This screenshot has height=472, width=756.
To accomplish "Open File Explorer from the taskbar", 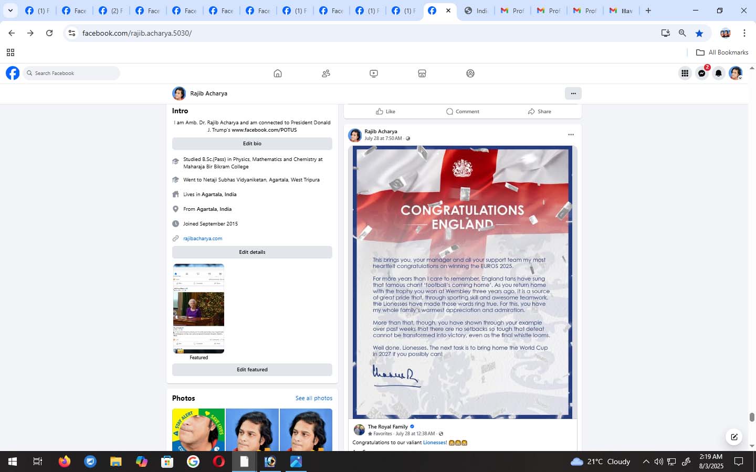I will pyautogui.click(x=116, y=462).
